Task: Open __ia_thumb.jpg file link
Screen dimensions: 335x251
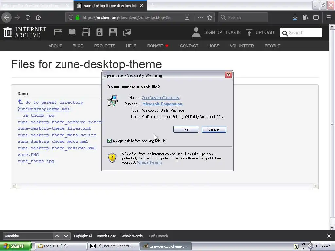Action: 36,115
